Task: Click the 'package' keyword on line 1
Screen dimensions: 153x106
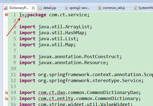Action: (37, 15)
